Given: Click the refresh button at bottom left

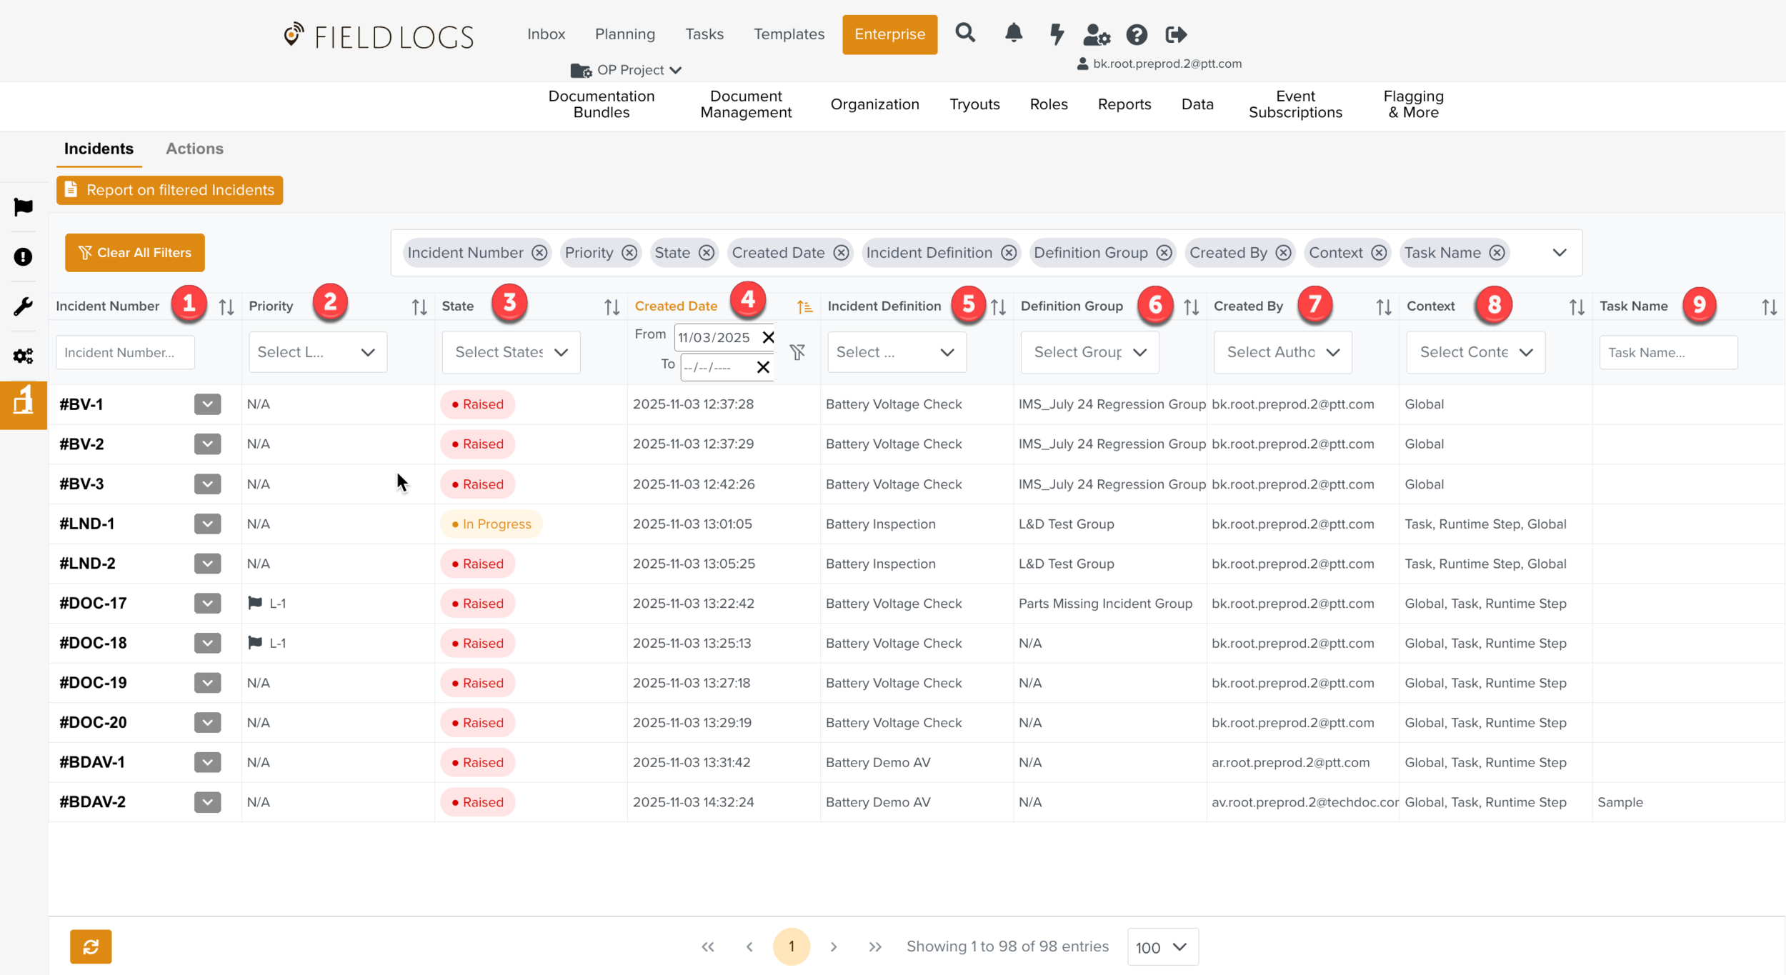Looking at the screenshot, I should point(91,946).
